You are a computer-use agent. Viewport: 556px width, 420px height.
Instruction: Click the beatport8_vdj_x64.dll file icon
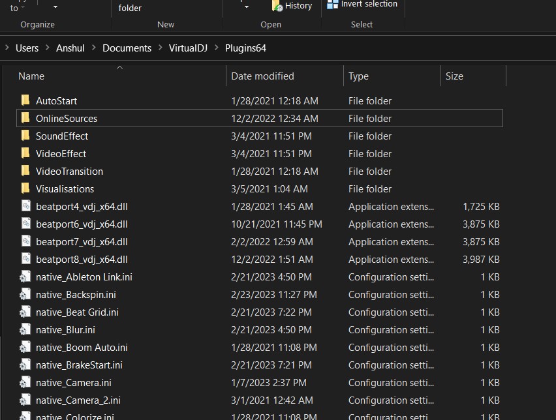pos(26,259)
